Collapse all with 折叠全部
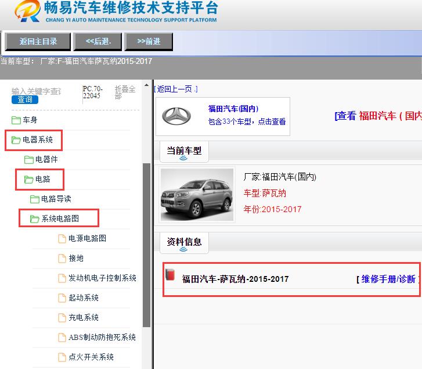422x369 pixels. click(x=125, y=92)
